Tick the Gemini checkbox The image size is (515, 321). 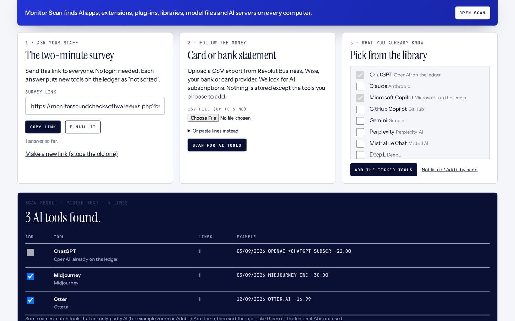360,121
